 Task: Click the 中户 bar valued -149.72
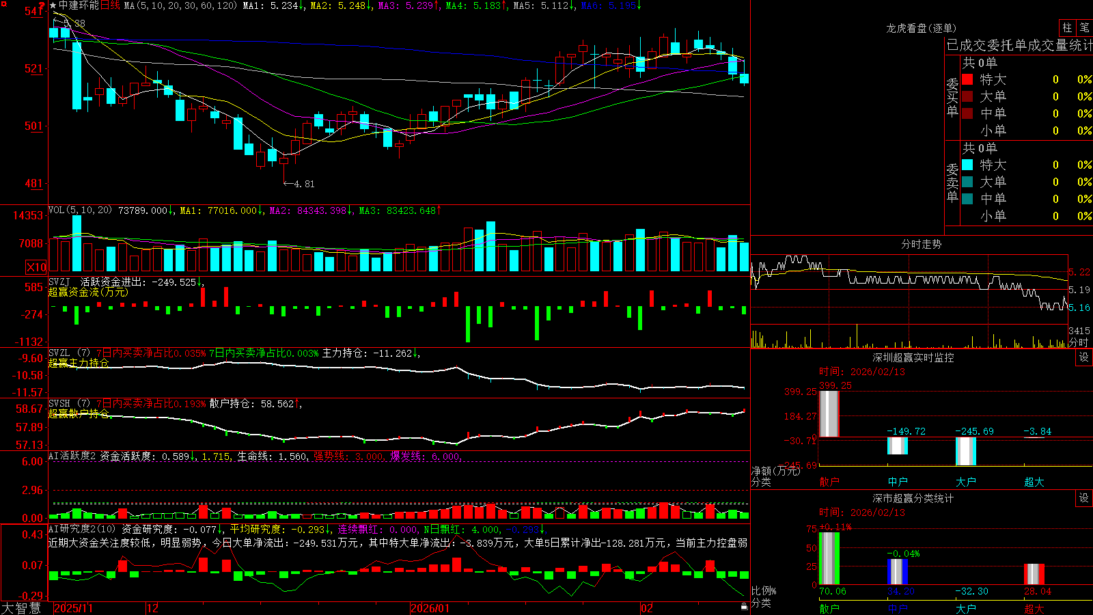[x=897, y=446]
